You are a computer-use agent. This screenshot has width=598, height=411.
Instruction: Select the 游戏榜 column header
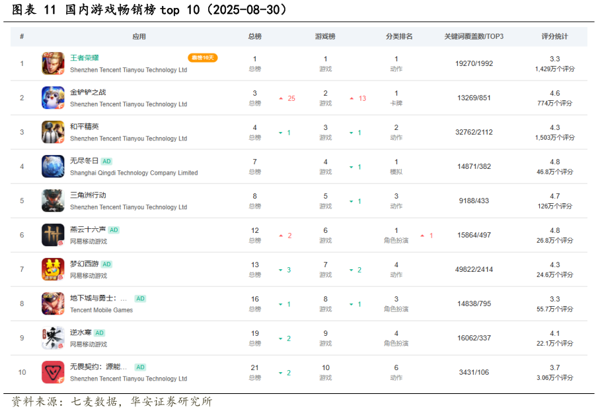325,36
